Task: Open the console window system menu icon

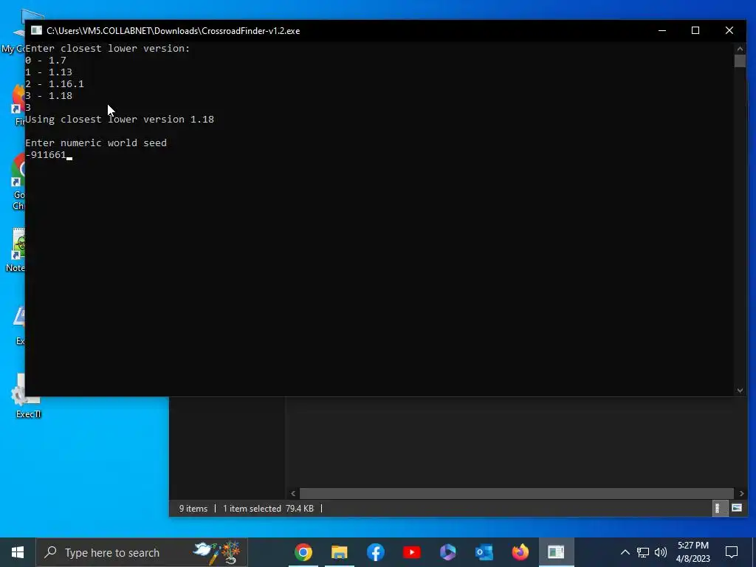Action: [x=37, y=30]
